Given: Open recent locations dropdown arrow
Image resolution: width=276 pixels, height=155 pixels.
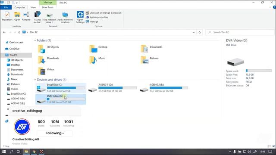Looking at the screenshot, I should (15, 32).
